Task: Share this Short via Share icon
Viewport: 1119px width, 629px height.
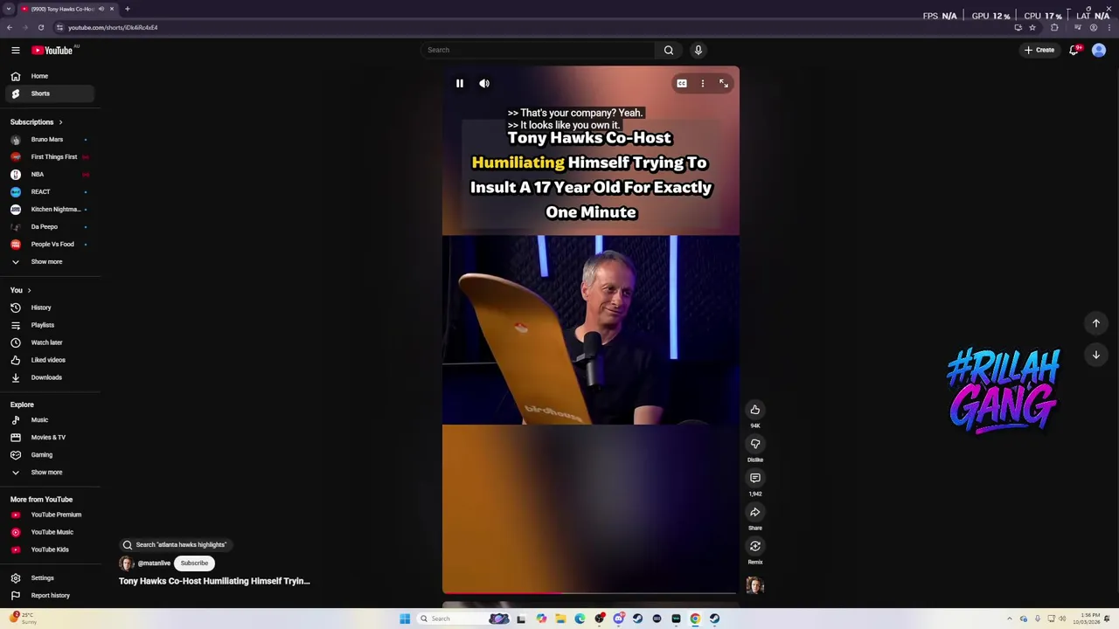Action: click(x=755, y=512)
